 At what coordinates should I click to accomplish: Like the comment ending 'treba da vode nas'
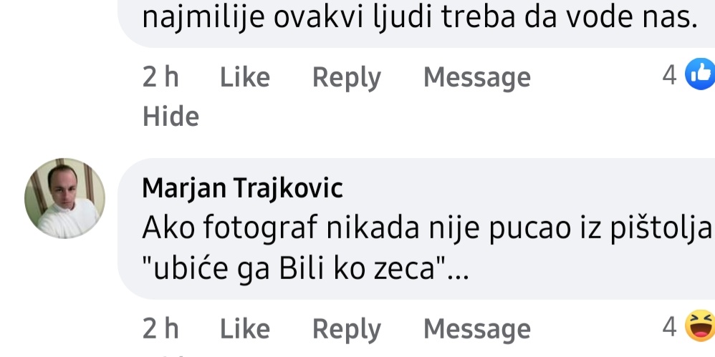point(245,77)
